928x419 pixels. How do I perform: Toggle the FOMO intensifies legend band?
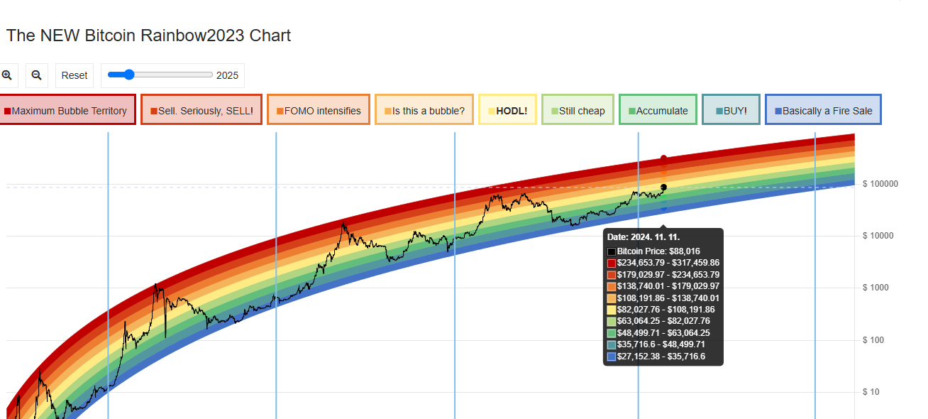319,111
